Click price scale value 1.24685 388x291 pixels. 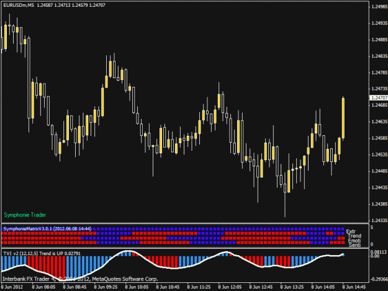pyautogui.click(x=379, y=105)
